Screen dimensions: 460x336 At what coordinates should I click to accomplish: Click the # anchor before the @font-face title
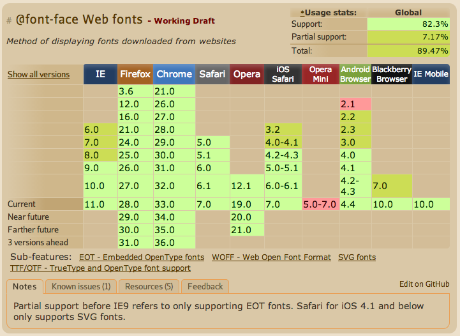[x=9, y=21]
